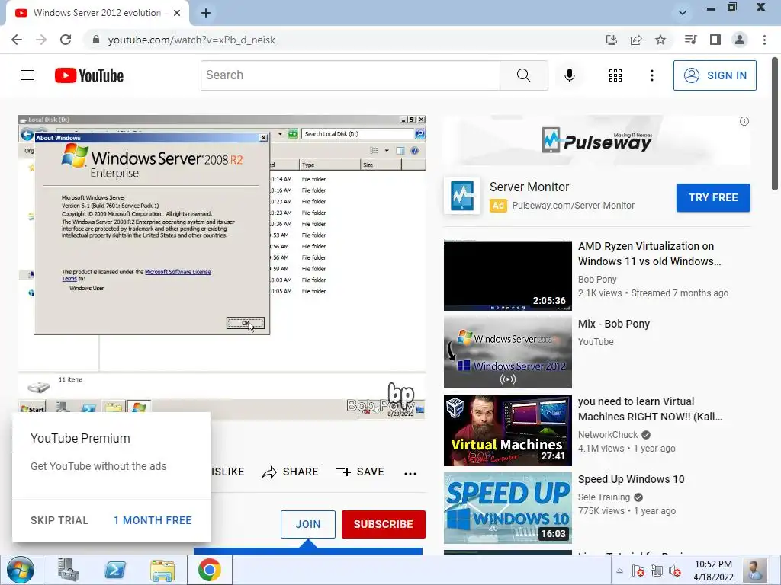The image size is (781, 585).
Task: Click taskbar clock 10:52 PM
Action: click(713, 564)
